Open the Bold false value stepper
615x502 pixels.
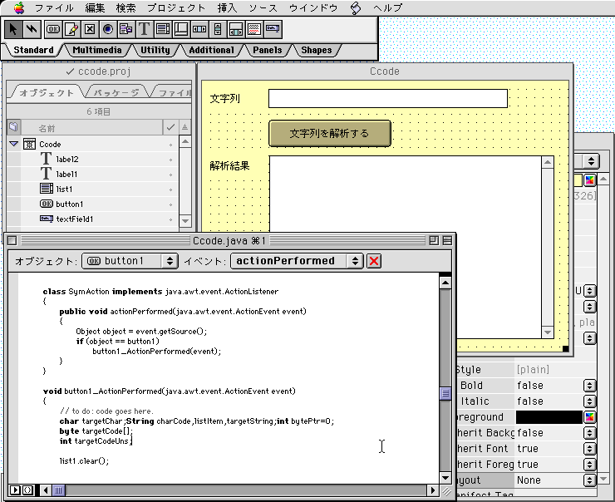point(589,386)
